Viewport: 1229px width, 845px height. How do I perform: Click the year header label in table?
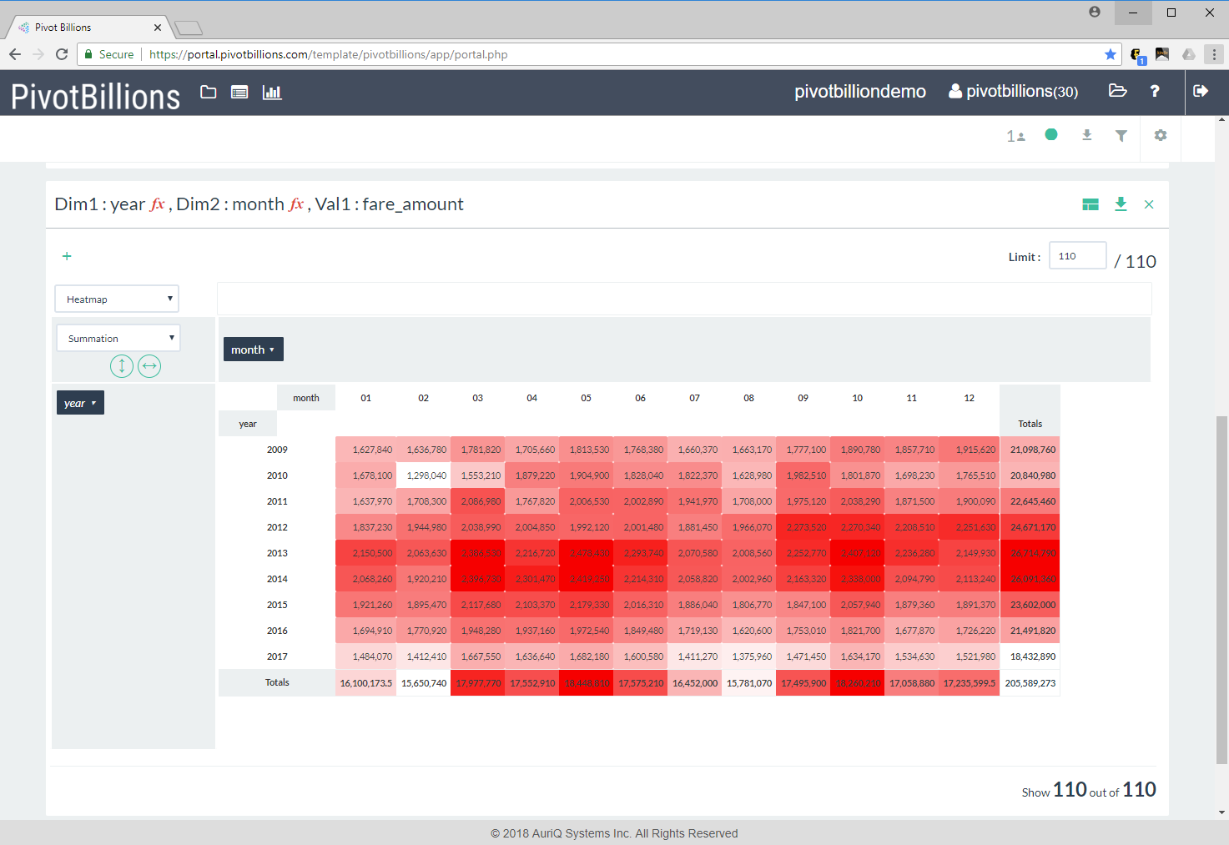tap(248, 424)
